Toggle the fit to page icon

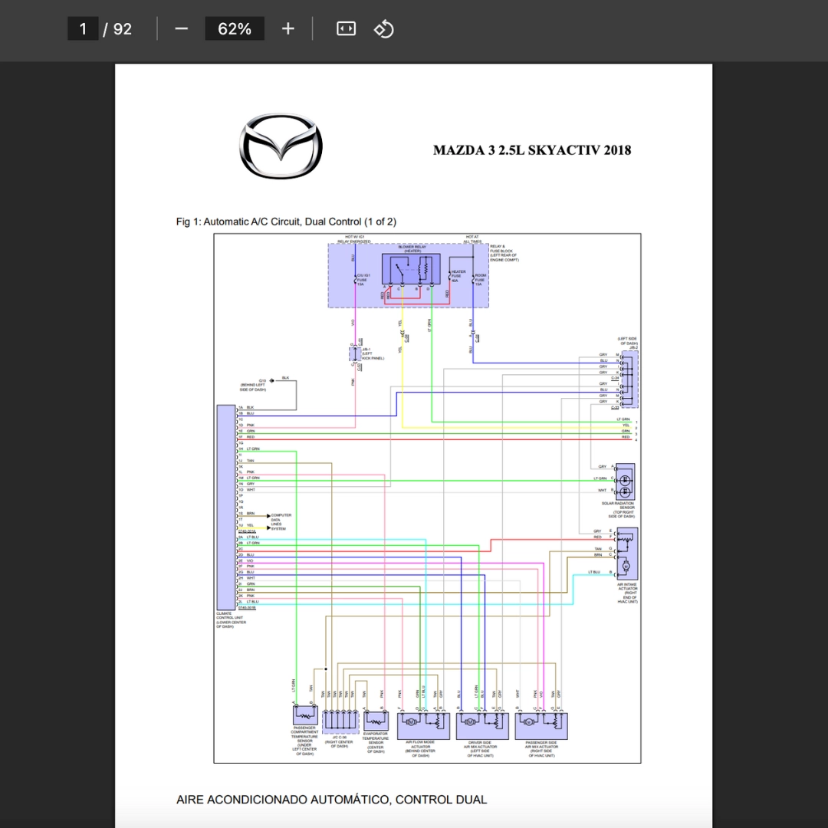coord(346,29)
